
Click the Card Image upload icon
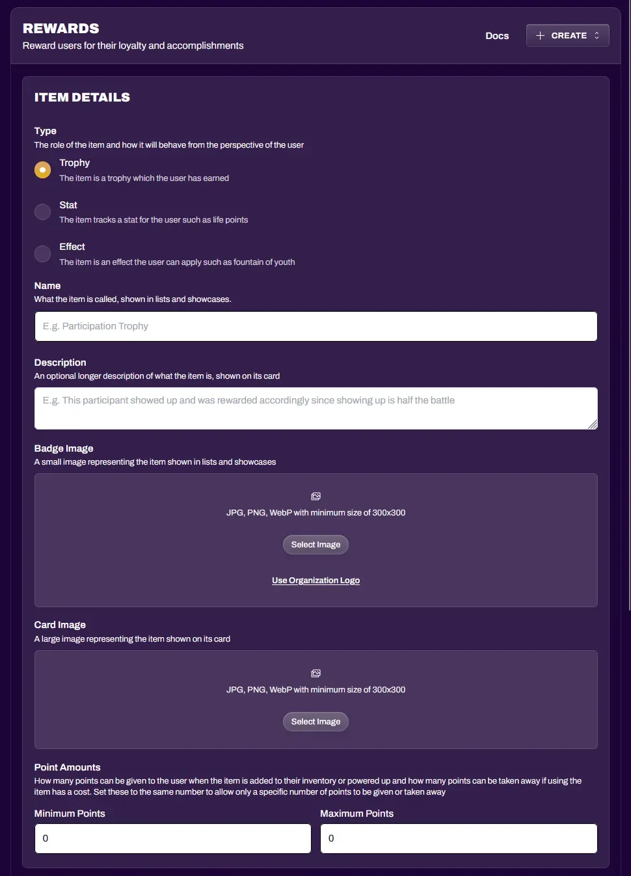[x=315, y=674]
